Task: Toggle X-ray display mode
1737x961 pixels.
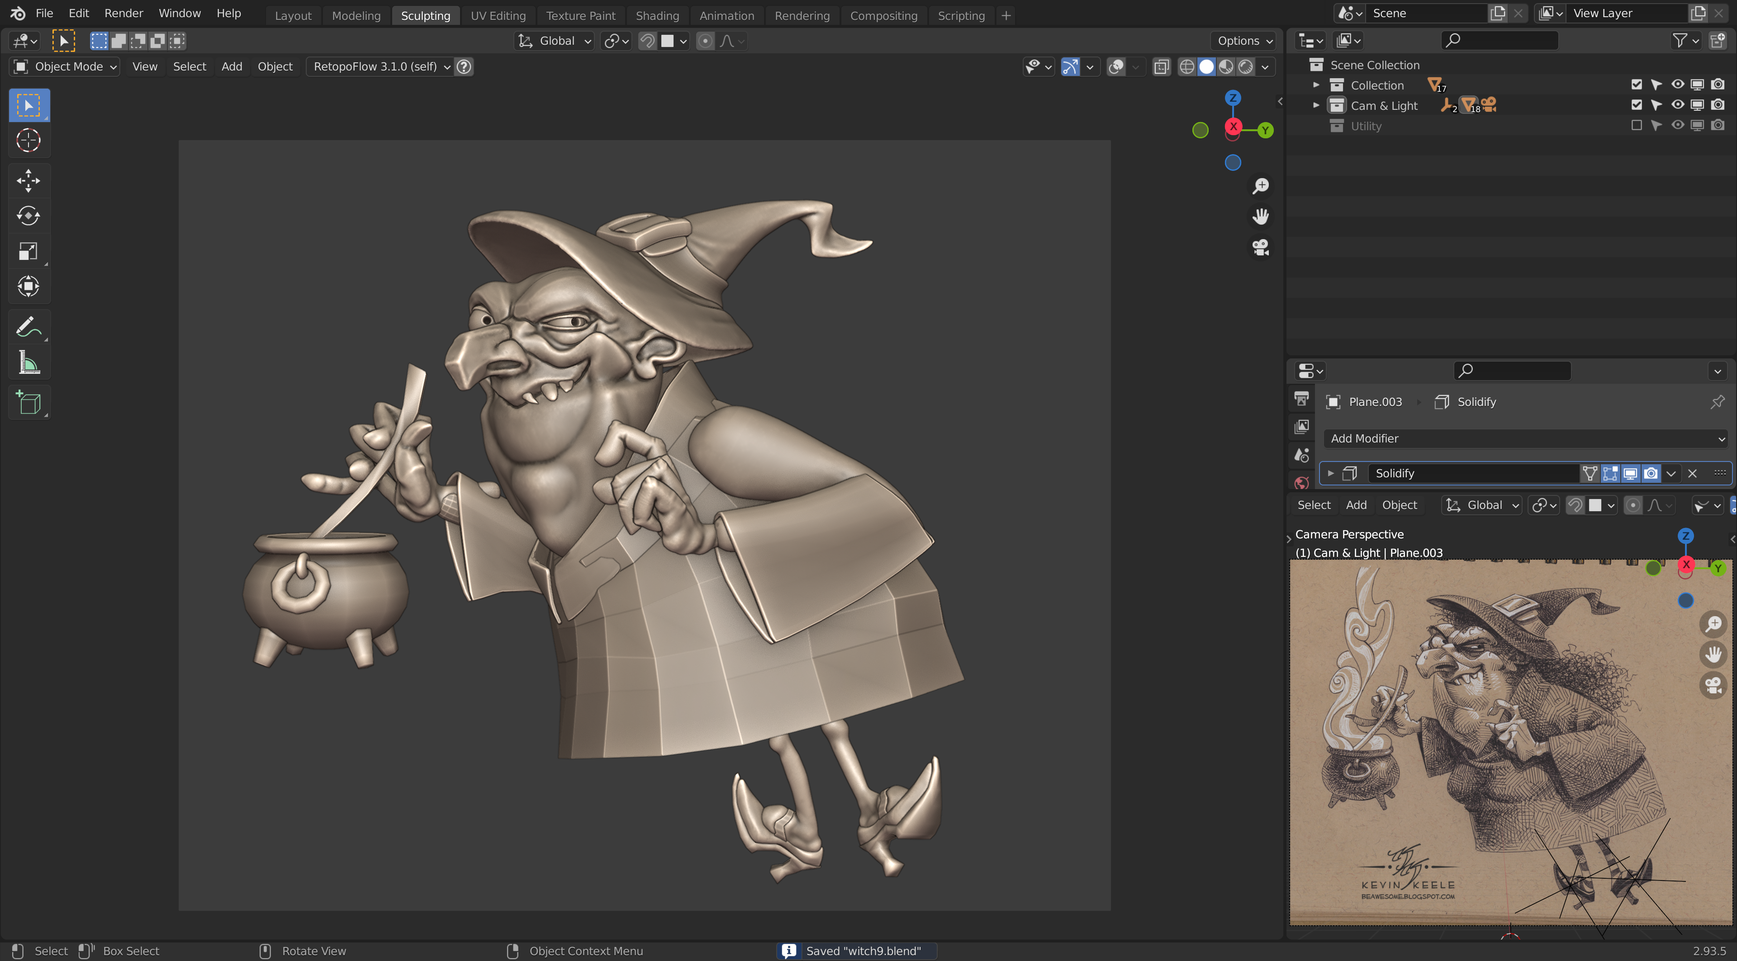Action: click(1161, 67)
